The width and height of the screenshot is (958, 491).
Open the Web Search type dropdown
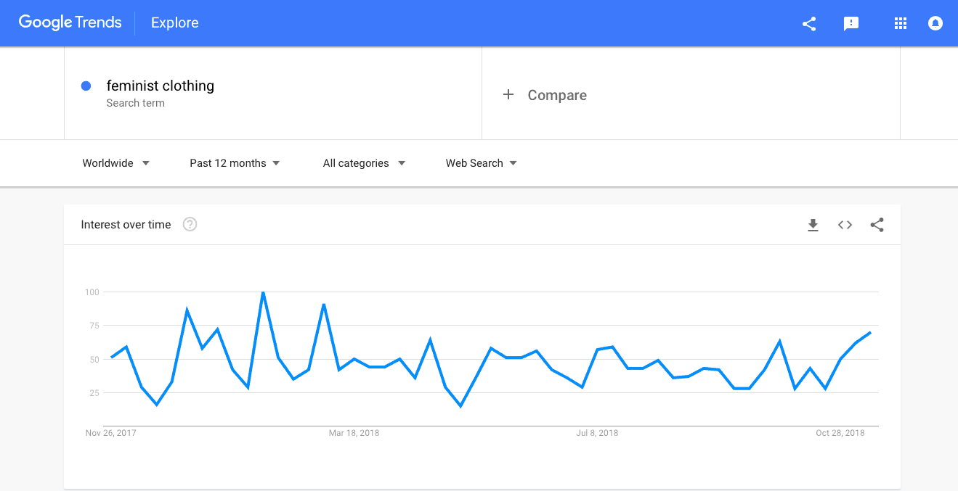(x=482, y=163)
